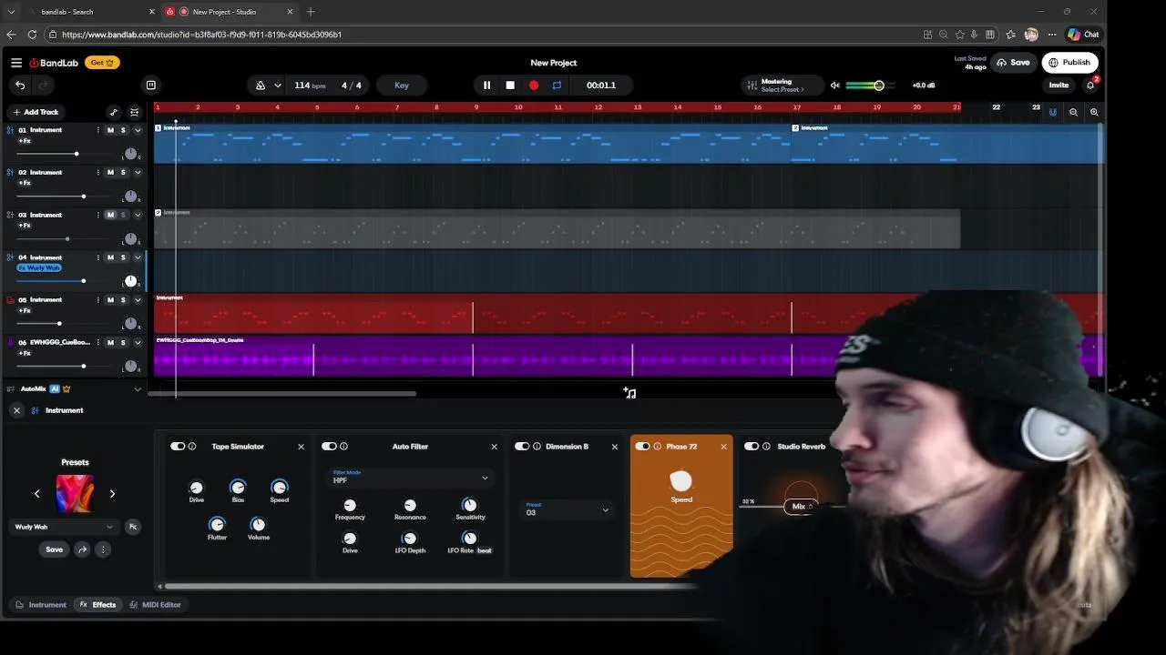This screenshot has width=1166, height=655.
Task: Zoom out the timeline
Action: point(1073,112)
